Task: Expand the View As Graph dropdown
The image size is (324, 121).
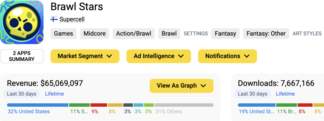Action: tap(181, 86)
